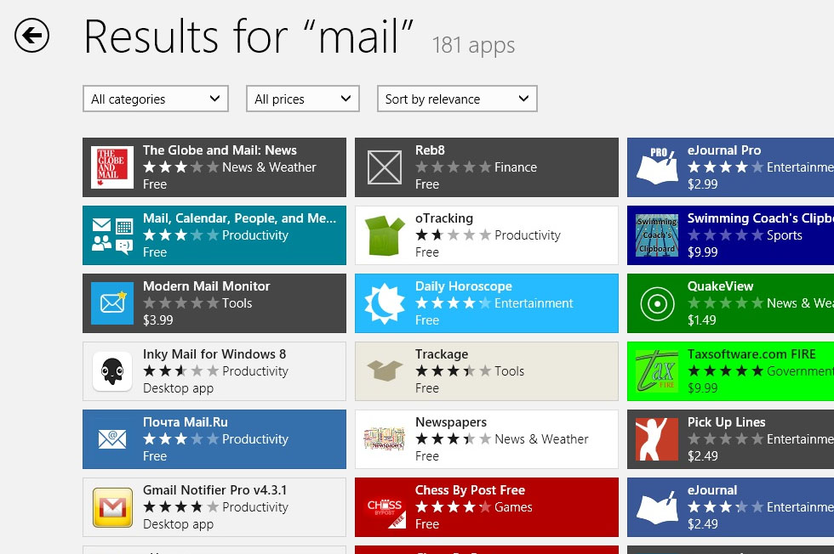
Task: Select the Trackage app tile
Action: [487, 371]
